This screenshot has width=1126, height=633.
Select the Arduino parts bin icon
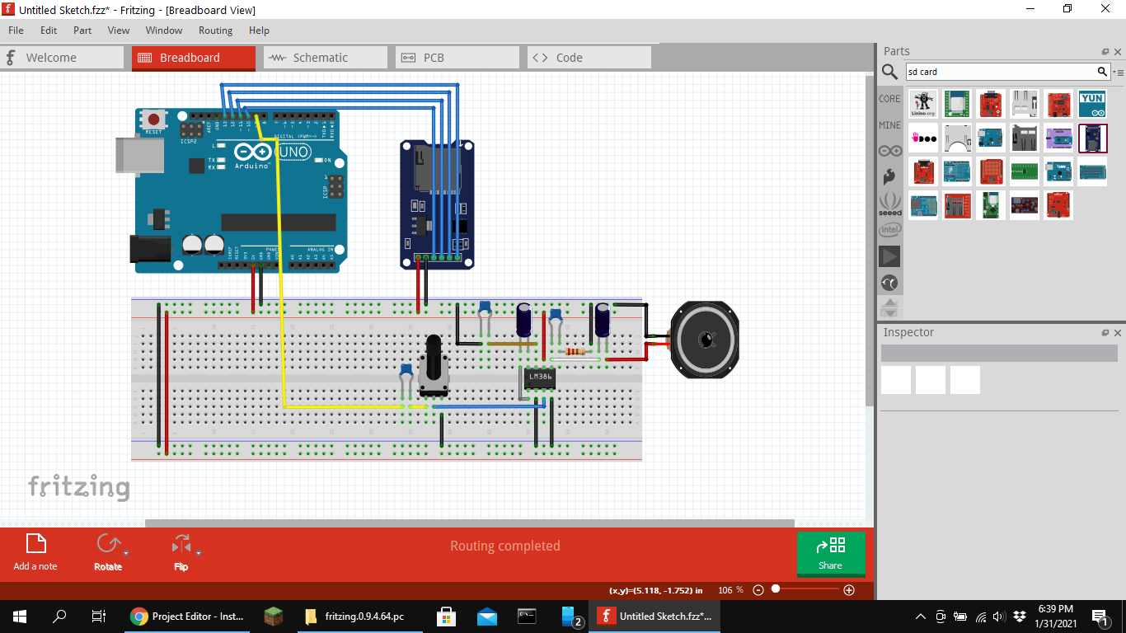(x=890, y=150)
